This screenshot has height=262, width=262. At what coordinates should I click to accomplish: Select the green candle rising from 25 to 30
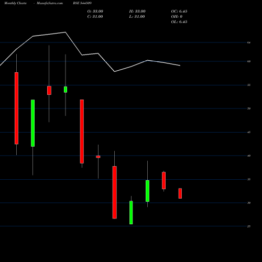tap(131, 213)
